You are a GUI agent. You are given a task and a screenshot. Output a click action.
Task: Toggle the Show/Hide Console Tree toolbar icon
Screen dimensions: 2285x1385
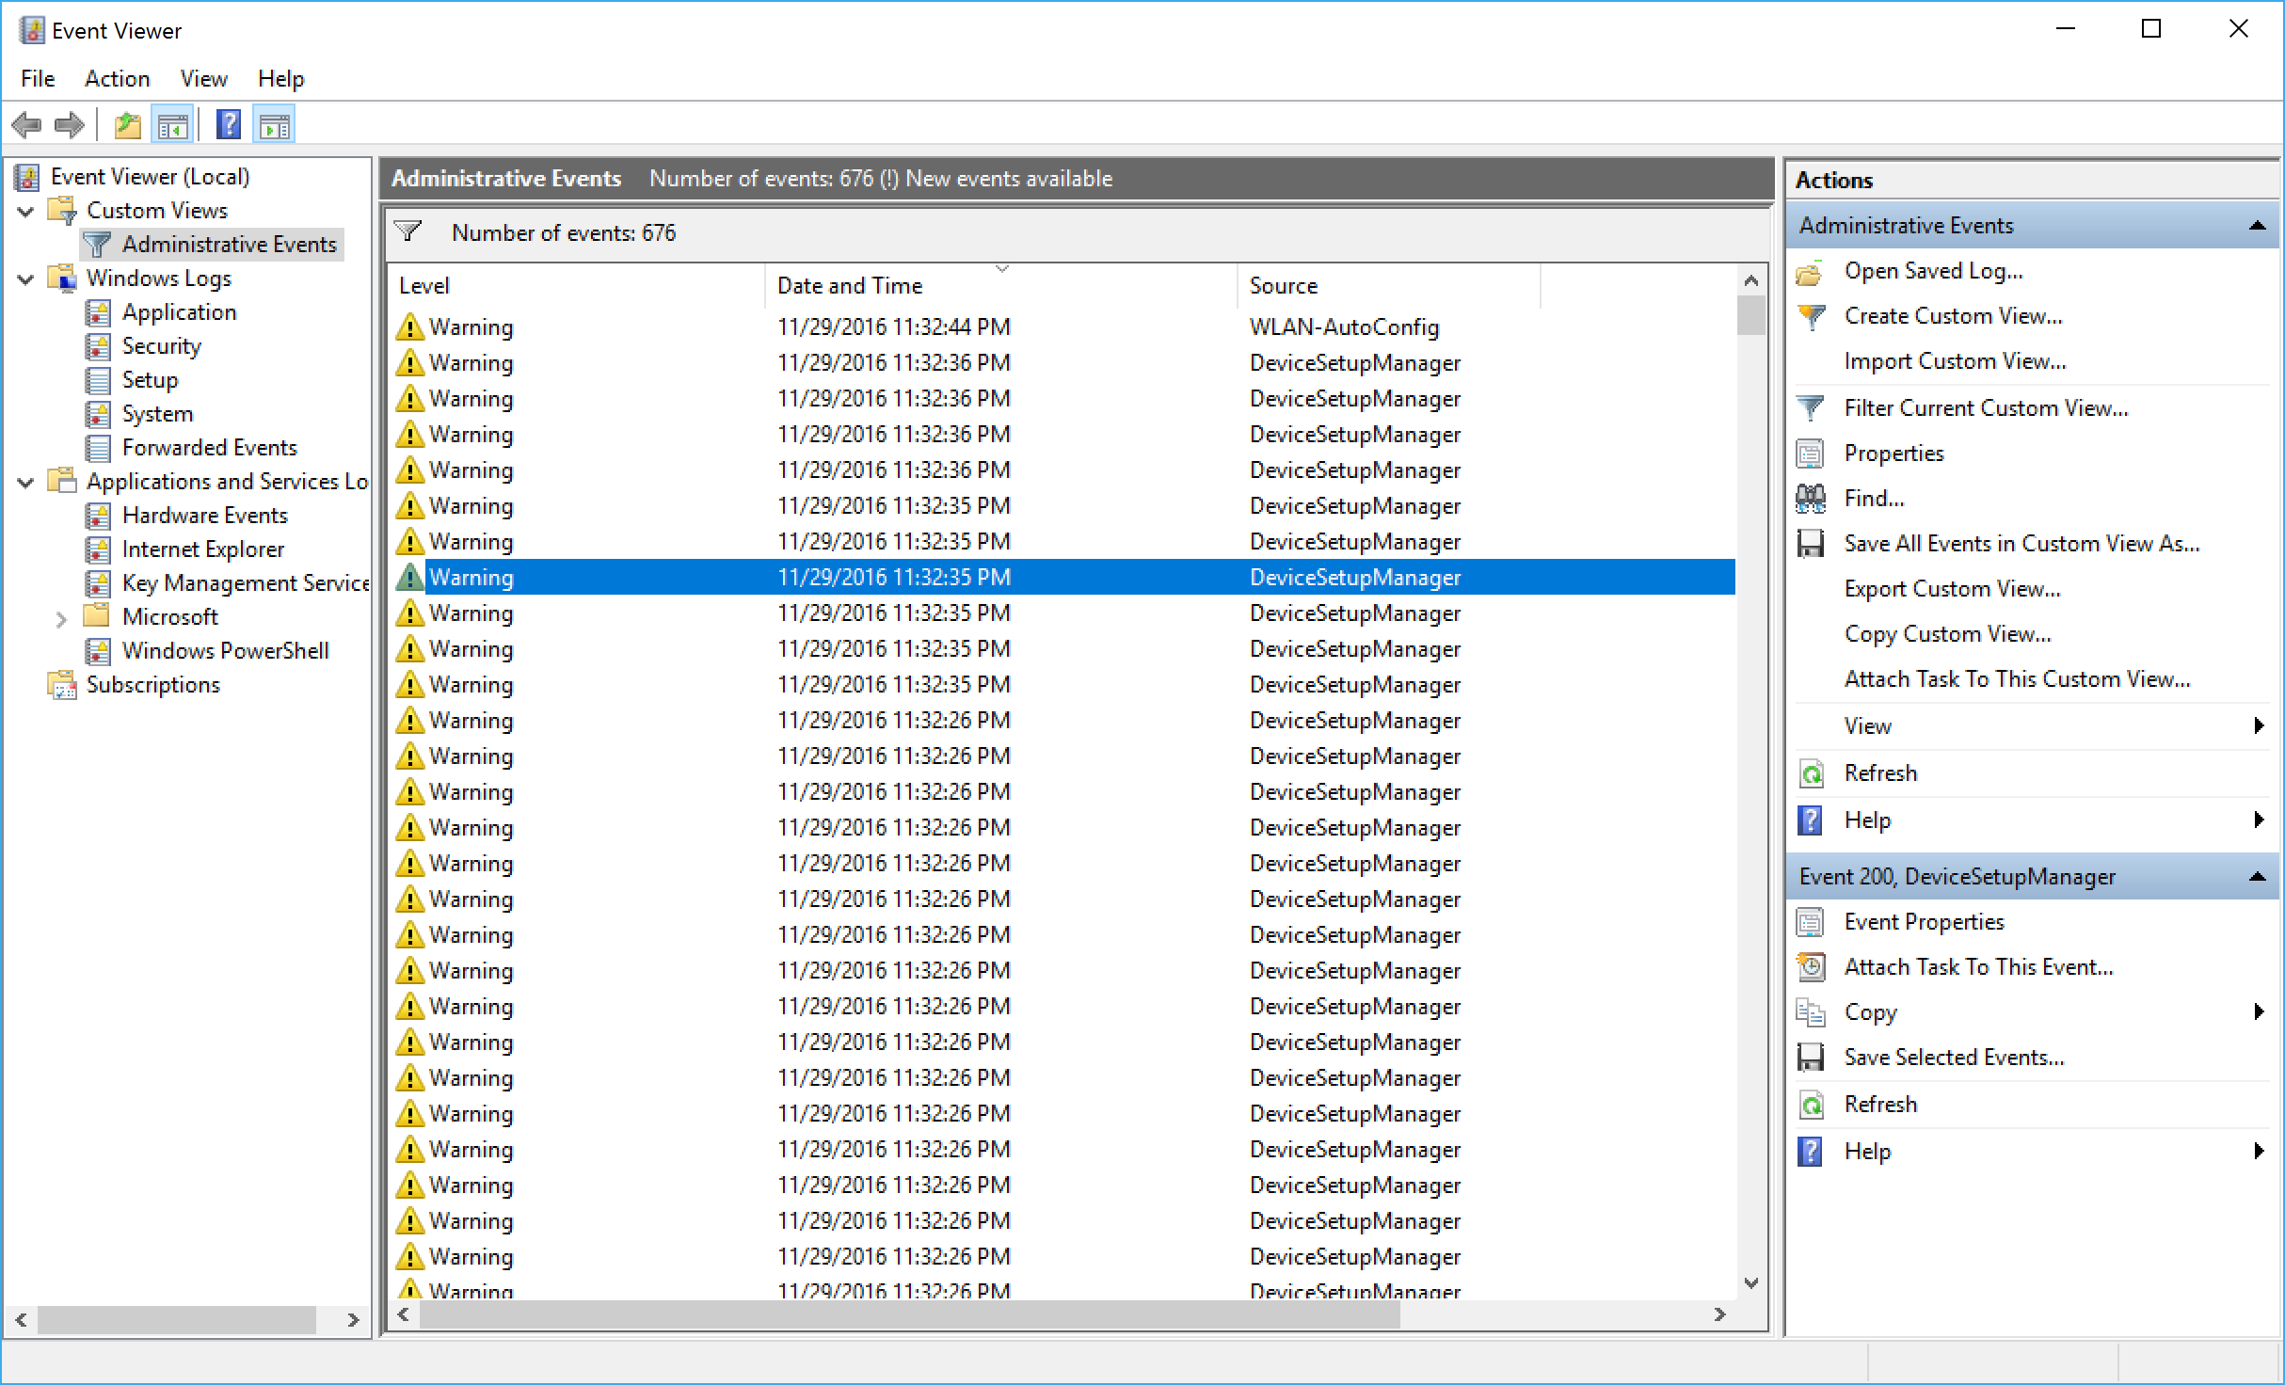[172, 124]
